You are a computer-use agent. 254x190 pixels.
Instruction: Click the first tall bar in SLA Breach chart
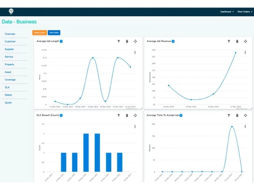[86, 153]
